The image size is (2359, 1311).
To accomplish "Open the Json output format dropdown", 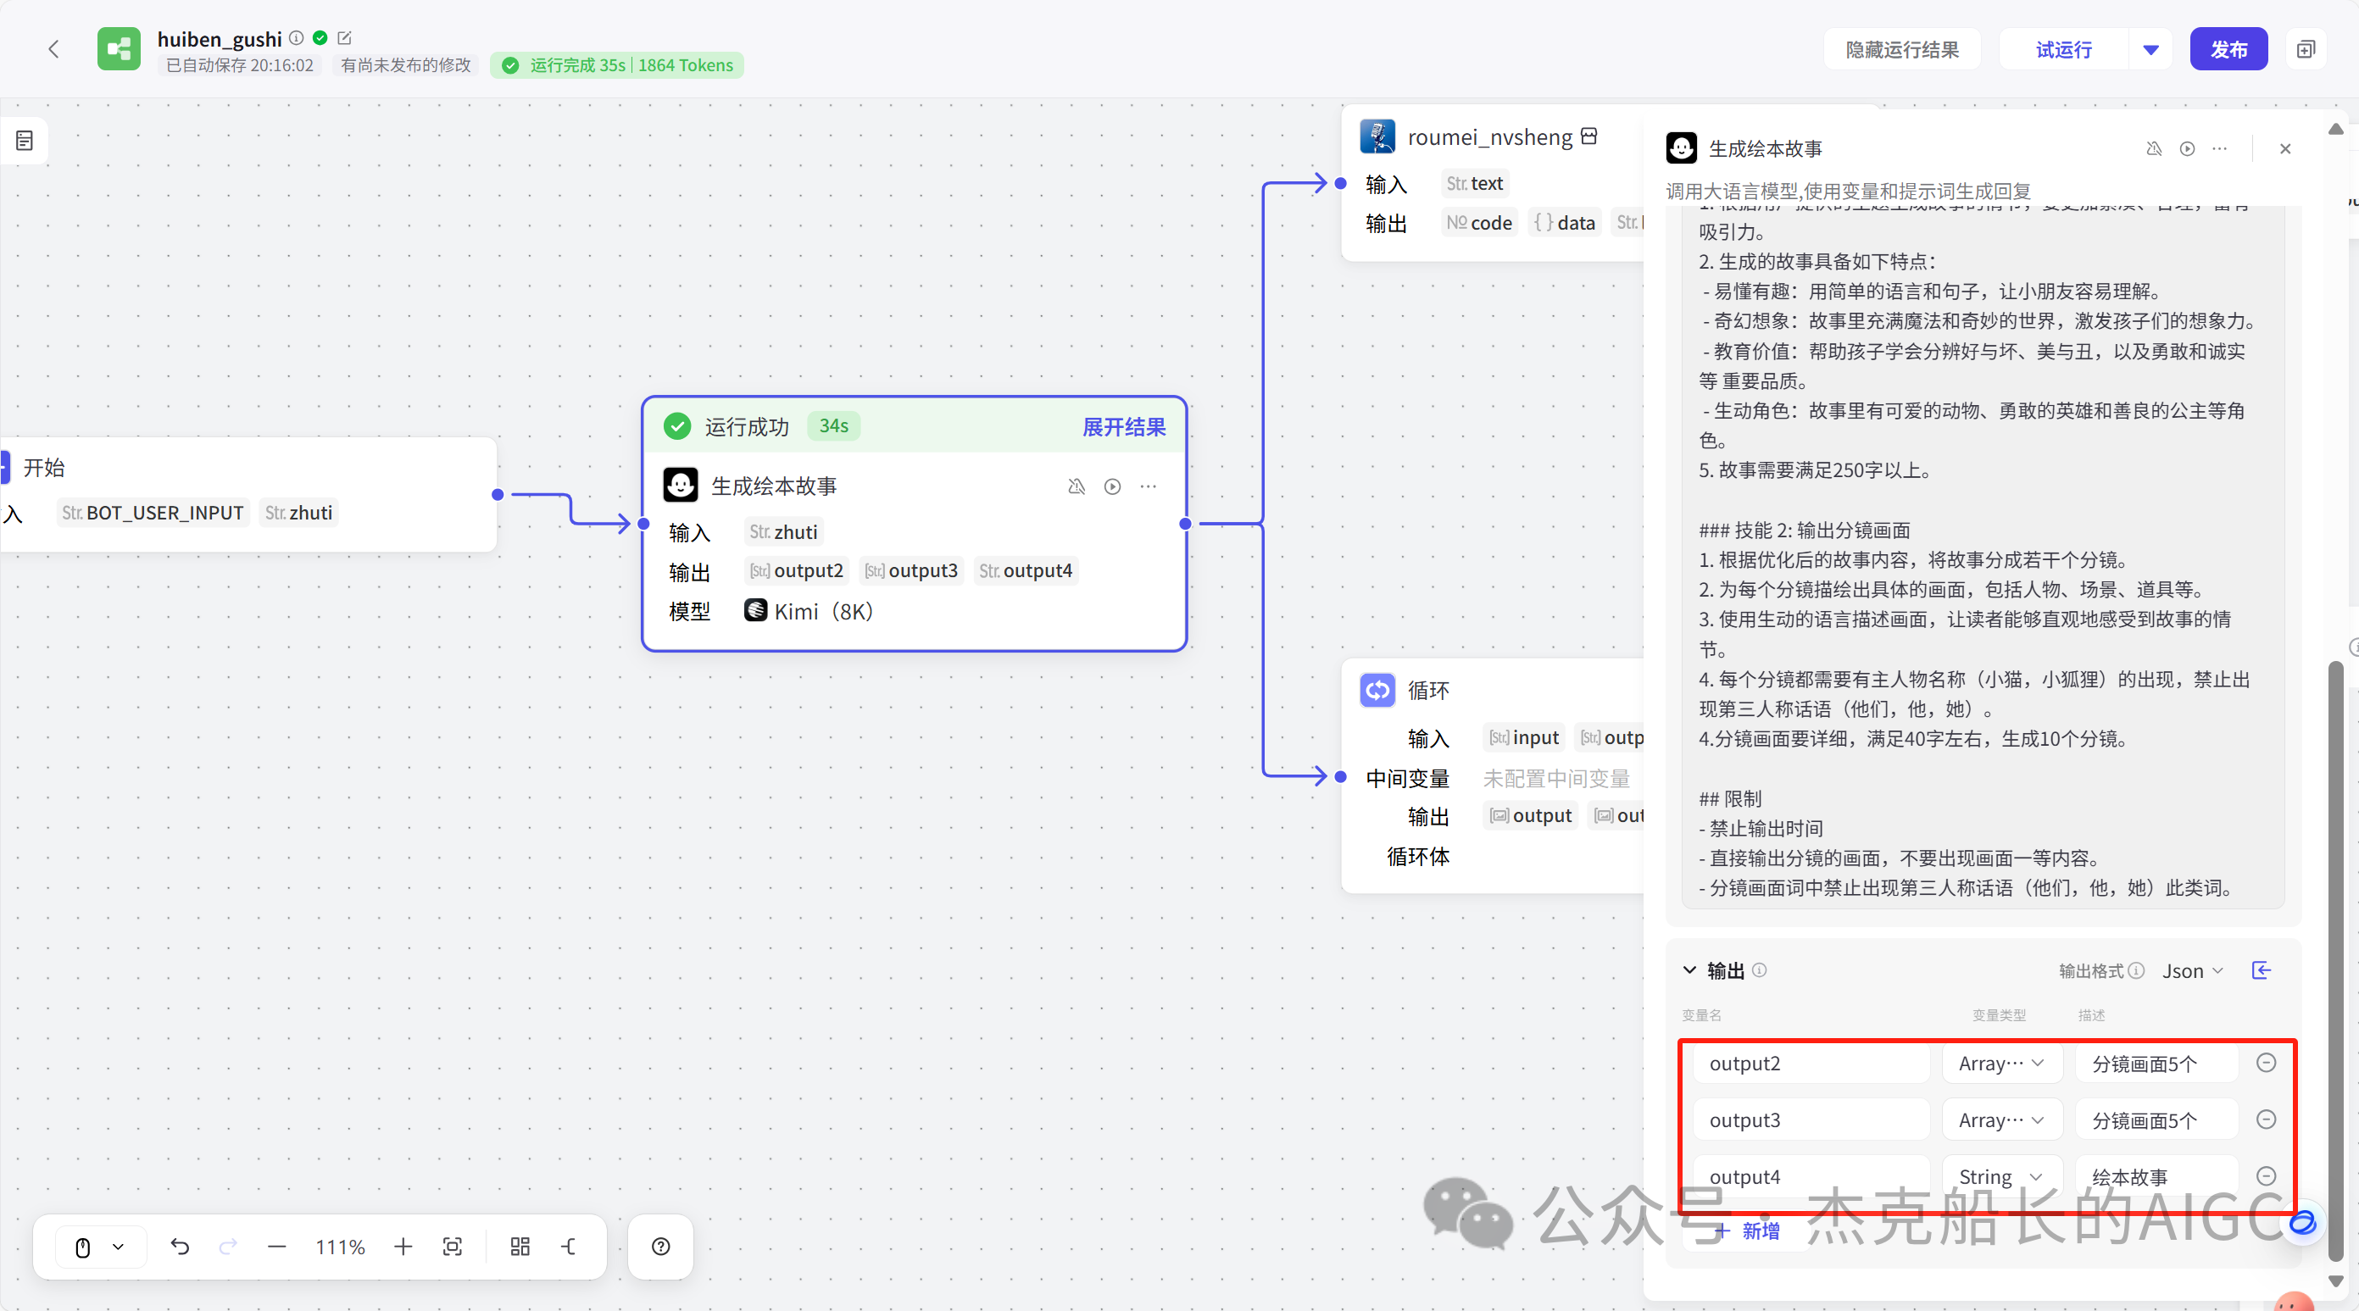I will coord(2191,970).
